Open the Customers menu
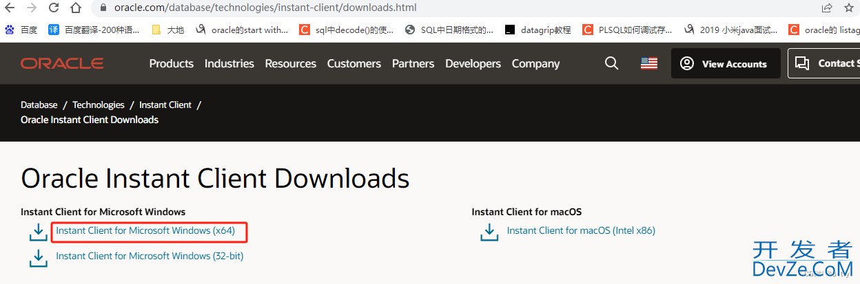This screenshot has width=860, height=284. (x=354, y=63)
